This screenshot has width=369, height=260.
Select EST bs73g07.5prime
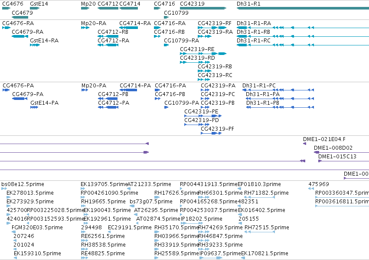click(x=151, y=202)
